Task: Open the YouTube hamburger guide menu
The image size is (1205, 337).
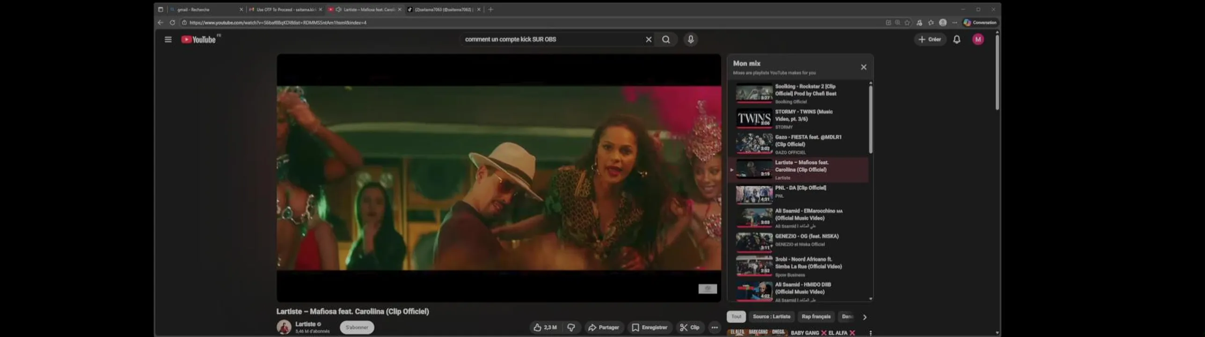Action: [168, 40]
